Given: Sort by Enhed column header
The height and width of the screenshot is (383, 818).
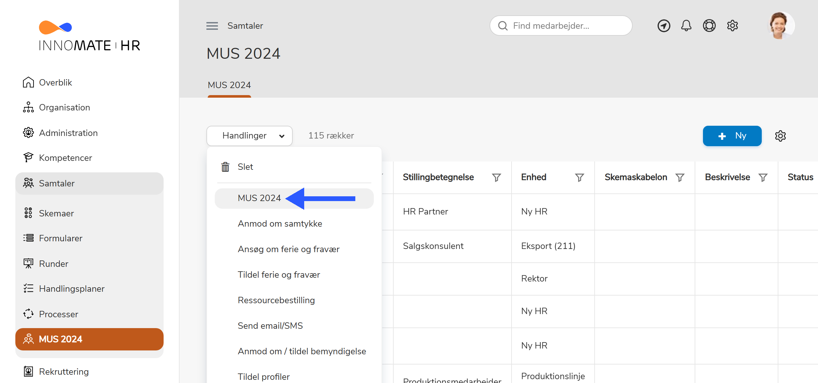Looking at the screenshot, I should pos(534,177).
